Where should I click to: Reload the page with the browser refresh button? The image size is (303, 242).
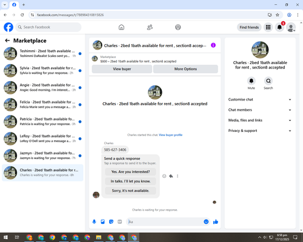click(x=22, y=15)
